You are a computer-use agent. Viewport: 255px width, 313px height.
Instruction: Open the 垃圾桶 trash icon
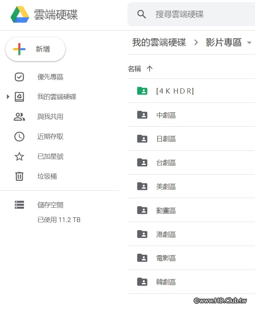pos(19,176)
